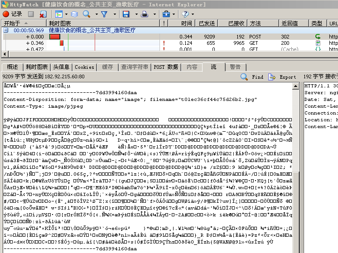Viewport: 338px width, 253px height.
Task: Click the Find magnifier icon
Action: pos(244,77)
